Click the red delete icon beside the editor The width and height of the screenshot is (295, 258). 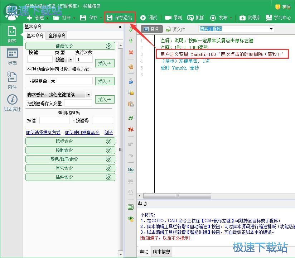pyautogui.click(x=131, y=52)
